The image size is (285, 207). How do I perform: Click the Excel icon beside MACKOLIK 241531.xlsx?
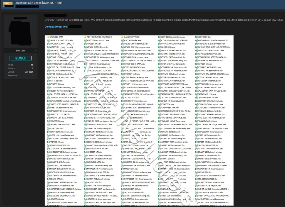point(85,162)
